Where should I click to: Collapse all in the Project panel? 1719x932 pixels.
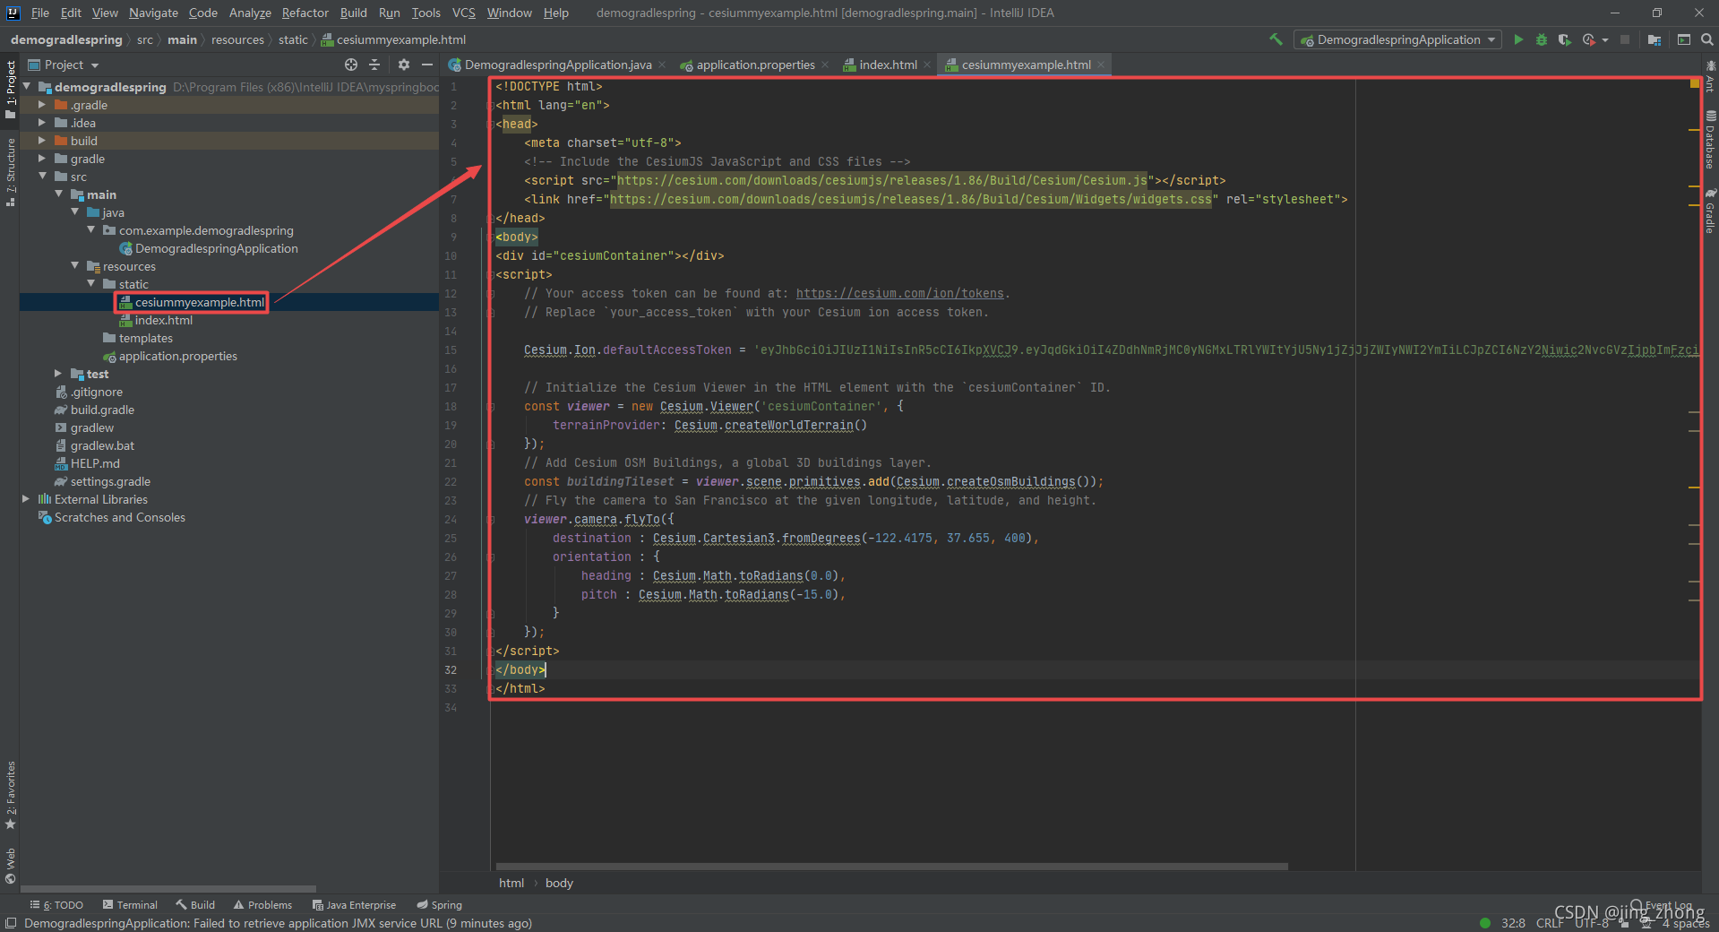click(x=374, y=65)
